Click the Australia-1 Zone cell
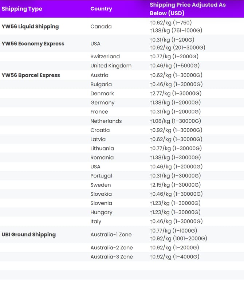The image size is (244, 281). (111, 234)
